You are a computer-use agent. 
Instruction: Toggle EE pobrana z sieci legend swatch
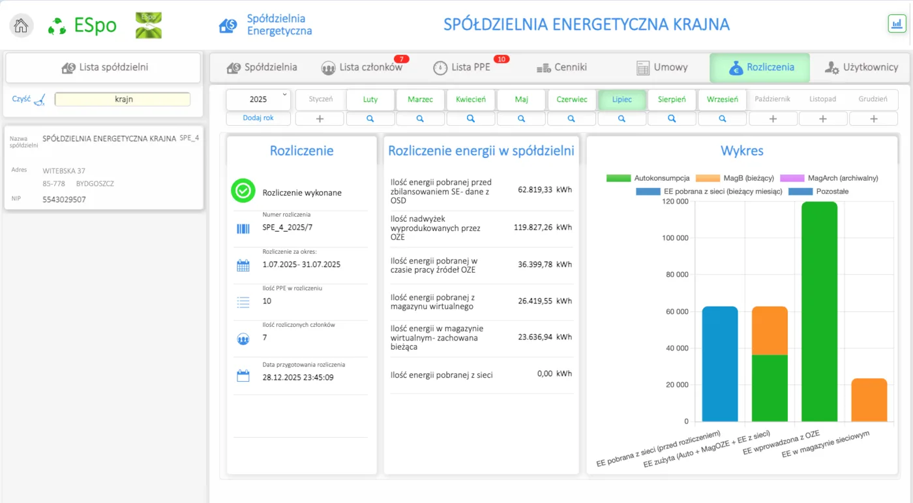[x=648, y=192]
